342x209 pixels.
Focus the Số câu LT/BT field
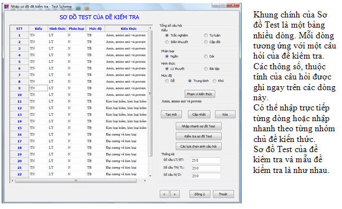(205, 160)
